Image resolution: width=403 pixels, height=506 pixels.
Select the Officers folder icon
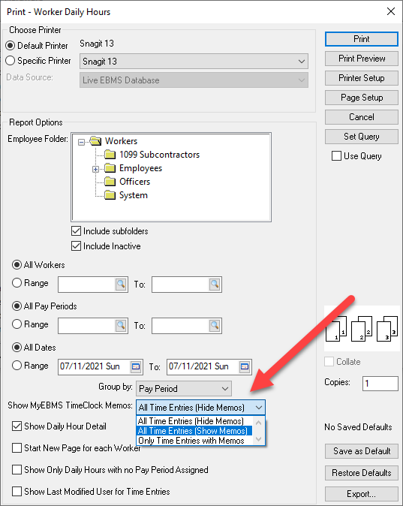coord(110,182)
